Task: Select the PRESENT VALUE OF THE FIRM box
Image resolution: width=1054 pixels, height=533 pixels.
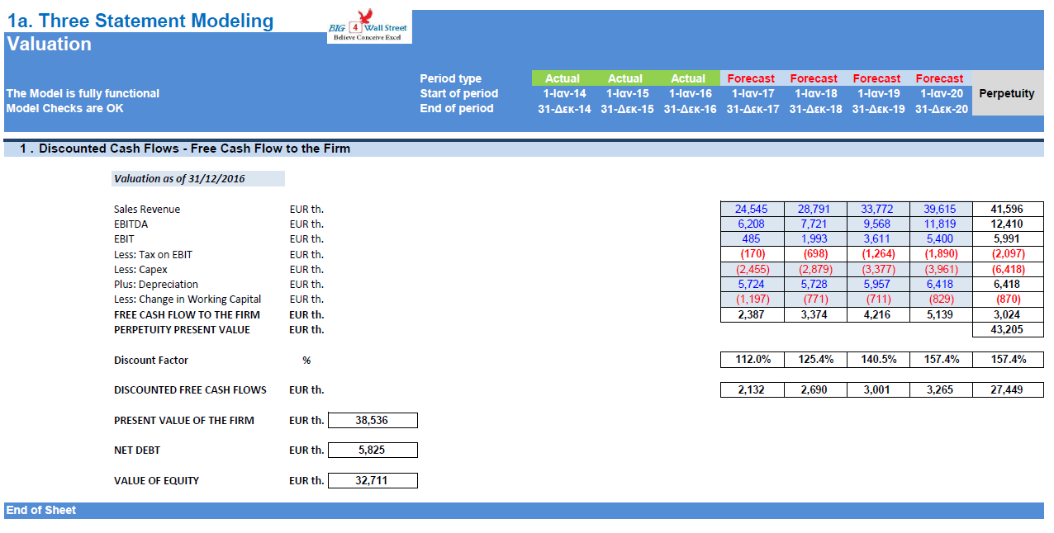Action: 373,420
